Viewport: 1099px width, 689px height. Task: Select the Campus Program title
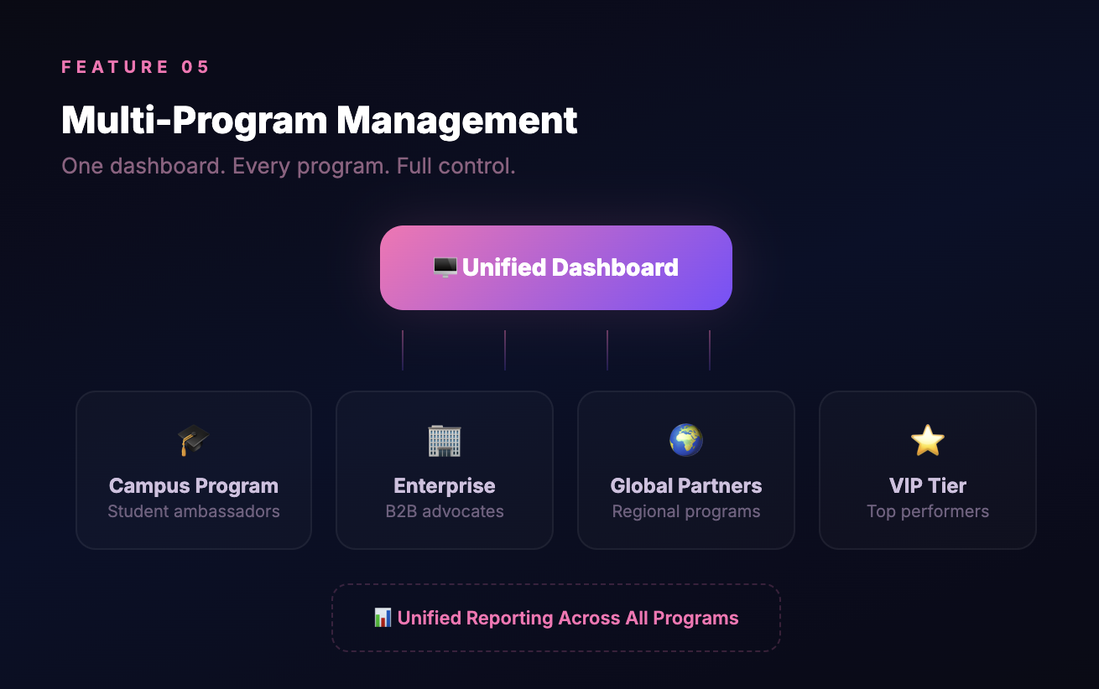[x=194, y=486]
